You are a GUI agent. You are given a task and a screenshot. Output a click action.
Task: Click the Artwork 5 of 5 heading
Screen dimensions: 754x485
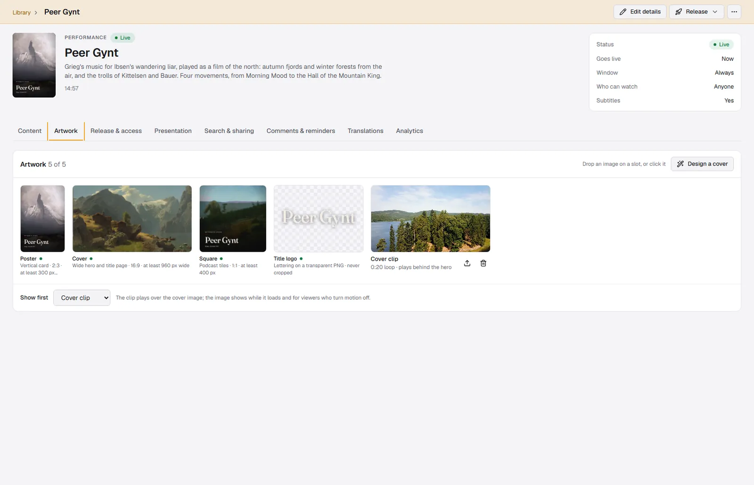43,164
